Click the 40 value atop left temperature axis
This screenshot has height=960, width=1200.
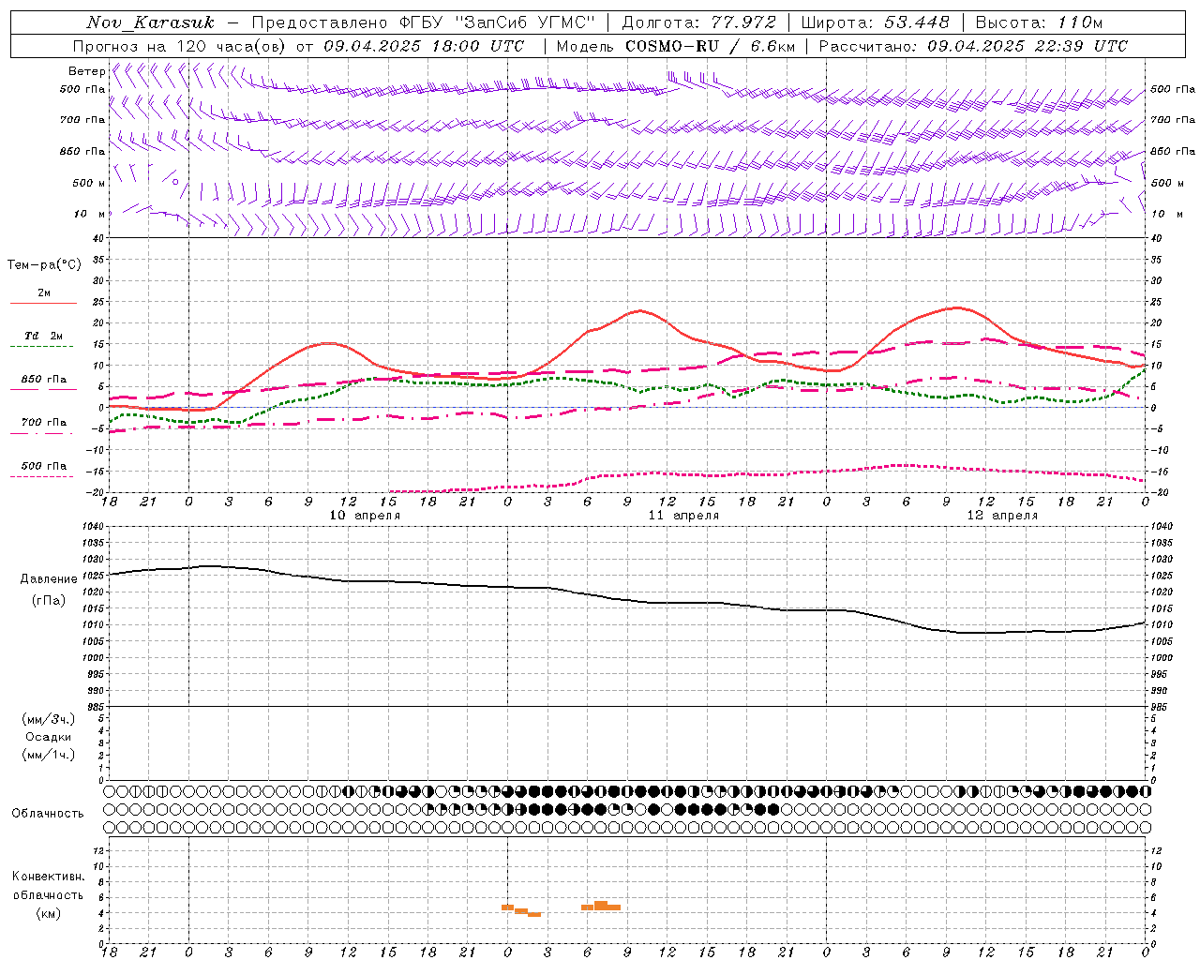(x=100, y=238)
